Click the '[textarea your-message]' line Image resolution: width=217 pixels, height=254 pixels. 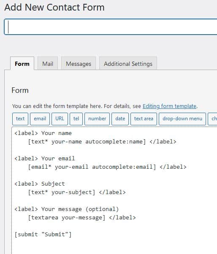[82, 218]
